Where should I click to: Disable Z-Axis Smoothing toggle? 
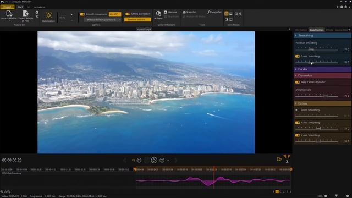(298, 56)
